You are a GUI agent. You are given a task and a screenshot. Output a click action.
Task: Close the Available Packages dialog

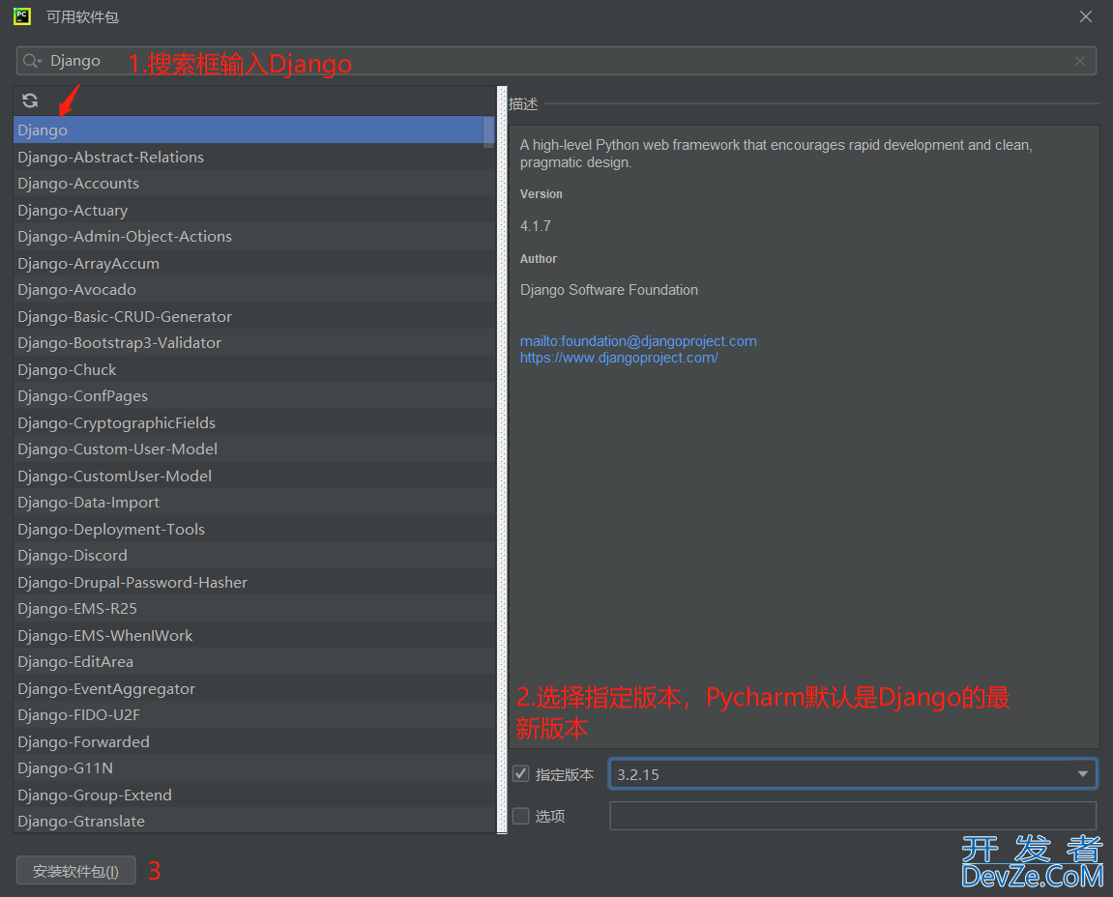(1085, 16)
